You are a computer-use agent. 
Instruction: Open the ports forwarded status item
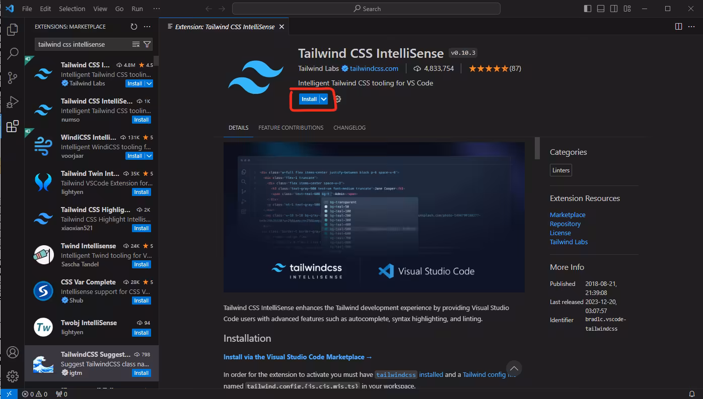click(x=61, y=394)
